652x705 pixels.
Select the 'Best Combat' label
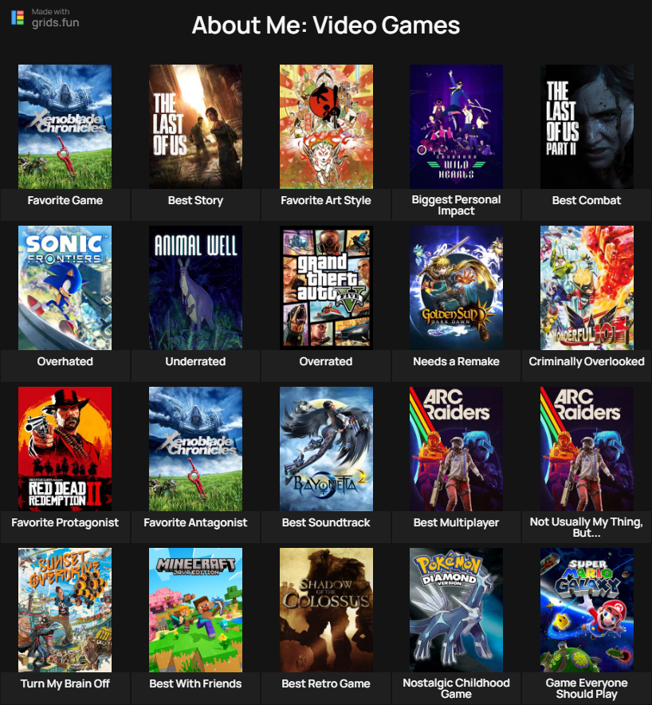pos(587,200)
